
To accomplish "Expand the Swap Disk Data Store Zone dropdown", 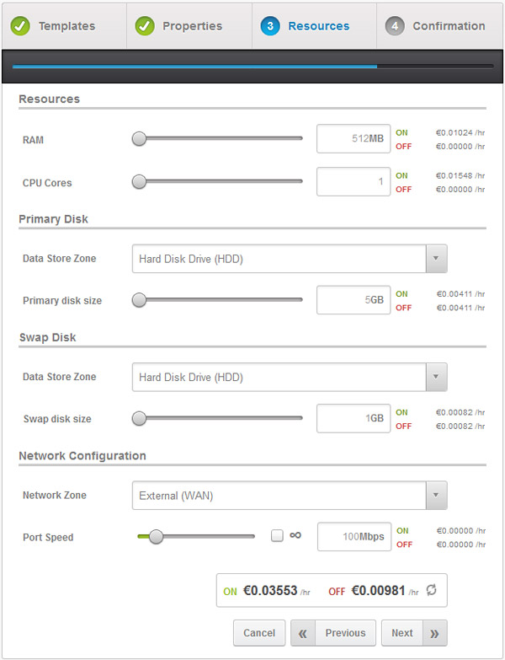I will point(290,377).
